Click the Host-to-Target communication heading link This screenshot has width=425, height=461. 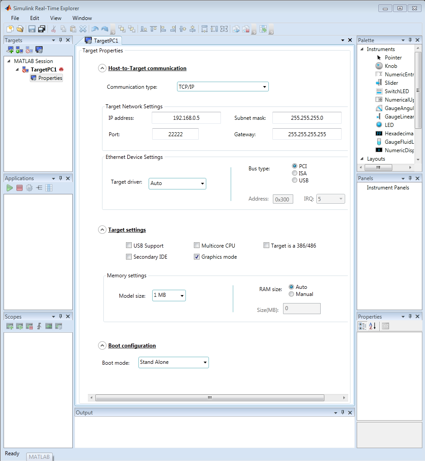[x=147, y=68]
